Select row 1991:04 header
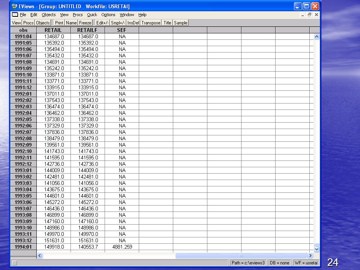 [x=23, y=36]
